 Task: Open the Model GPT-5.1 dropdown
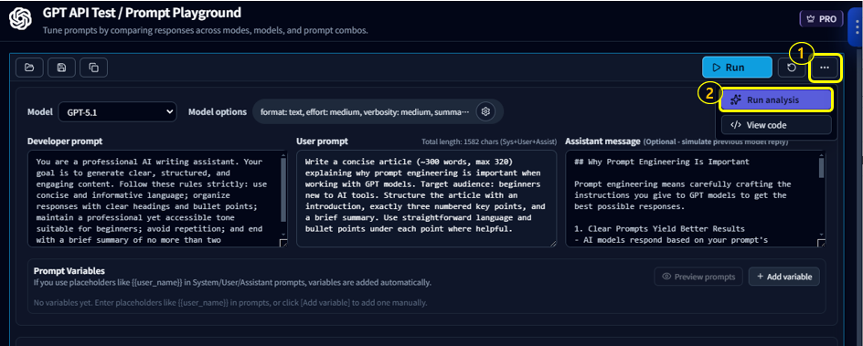point(117,112)
